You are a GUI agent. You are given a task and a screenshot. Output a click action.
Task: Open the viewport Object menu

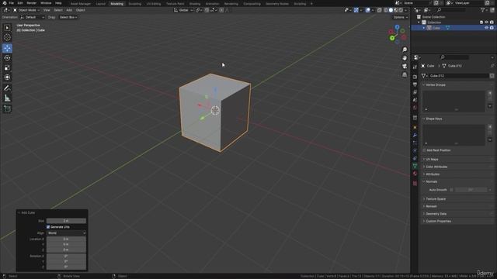[81, 10]
